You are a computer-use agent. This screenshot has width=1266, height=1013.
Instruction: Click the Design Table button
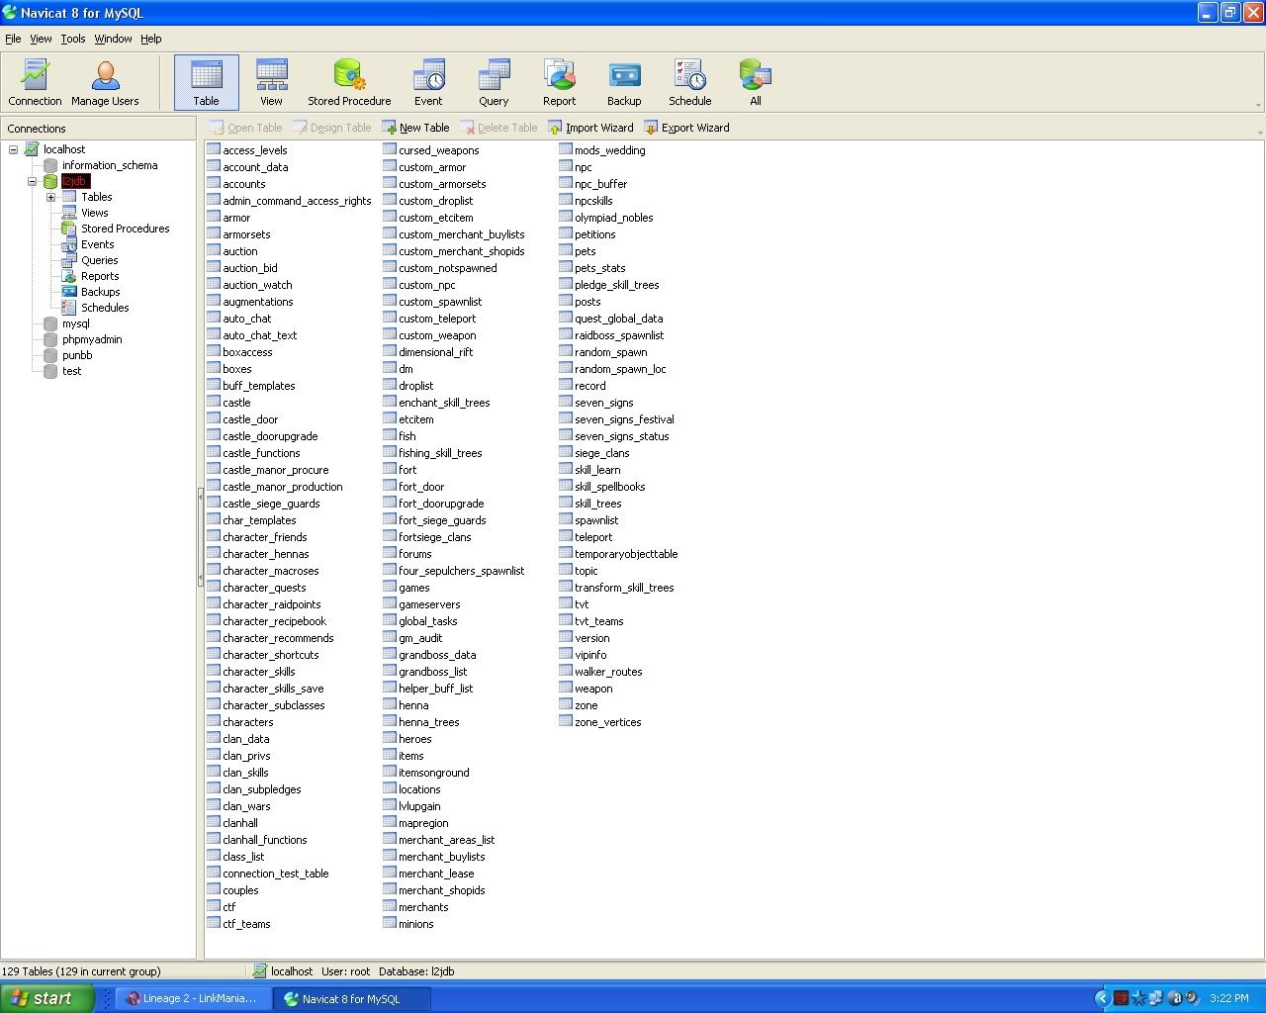(x=331, y=128)
